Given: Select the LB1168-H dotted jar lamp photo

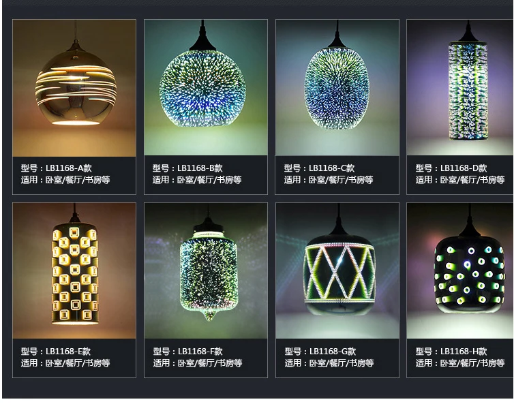Looking at the screenshot, I should (460, 270).
